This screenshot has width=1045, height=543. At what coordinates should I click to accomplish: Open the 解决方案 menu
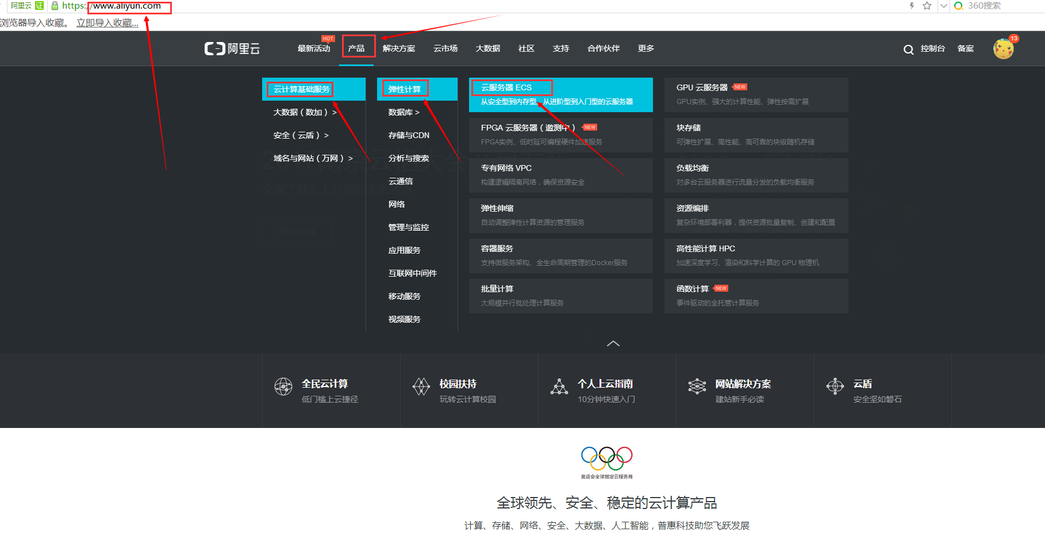pyautogui.click(x=399, y=48)
